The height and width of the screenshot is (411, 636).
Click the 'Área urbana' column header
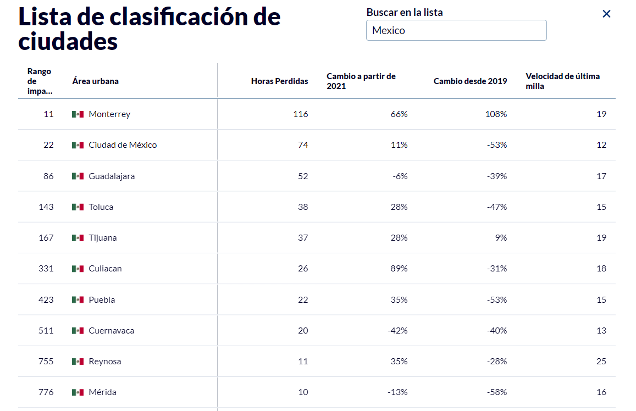tap(96, 81)
